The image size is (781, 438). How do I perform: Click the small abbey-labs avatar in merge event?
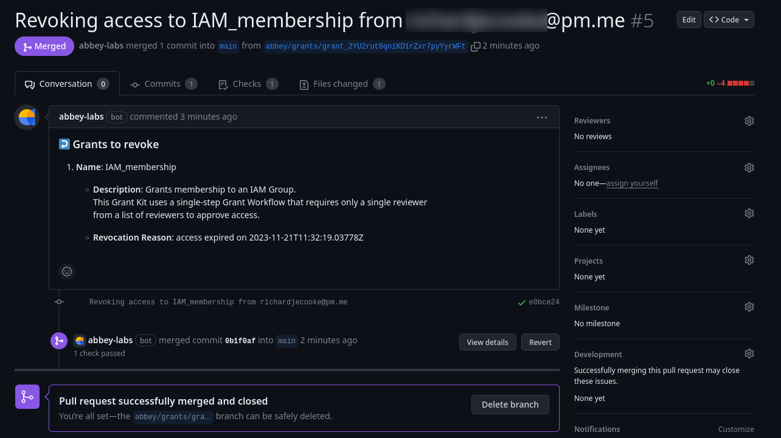pos(80,341)
